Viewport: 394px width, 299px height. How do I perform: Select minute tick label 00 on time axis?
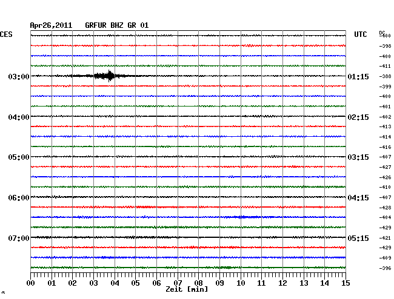[x=31, y=283]
